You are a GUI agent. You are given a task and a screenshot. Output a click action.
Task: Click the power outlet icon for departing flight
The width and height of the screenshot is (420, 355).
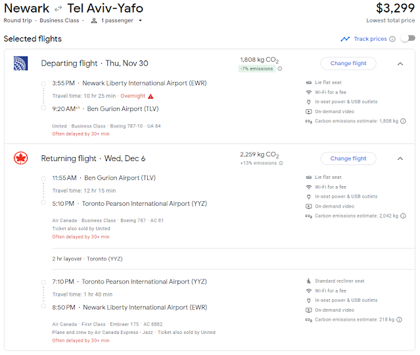[309, 102]
